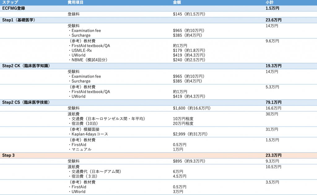Click the 金額 column header
The height and width of the screenshot is (195, 317).
[x=177, y=2]
